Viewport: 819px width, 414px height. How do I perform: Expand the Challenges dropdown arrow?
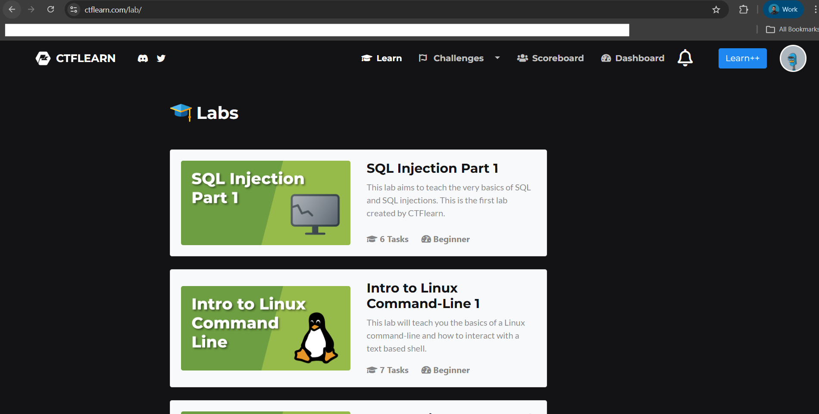click(497, 58)
